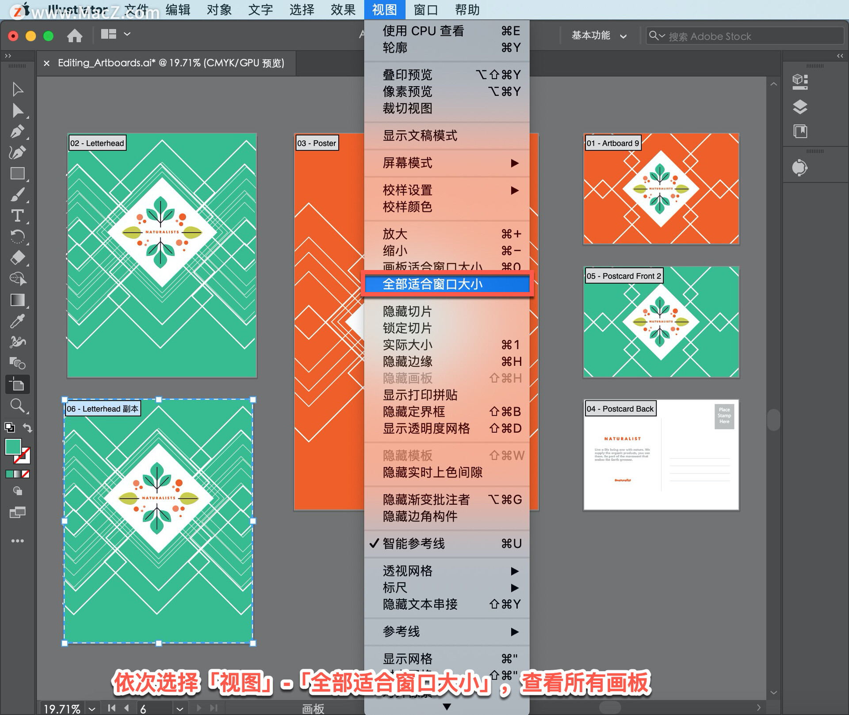Open the zoom level 19.71% dropdown
The image size is (849, 715).
pyautogui.click(x=92, y=709)
